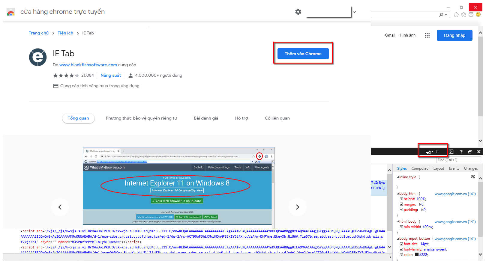Open the IE Home icon
486x264 pixels.
point(456,14)
